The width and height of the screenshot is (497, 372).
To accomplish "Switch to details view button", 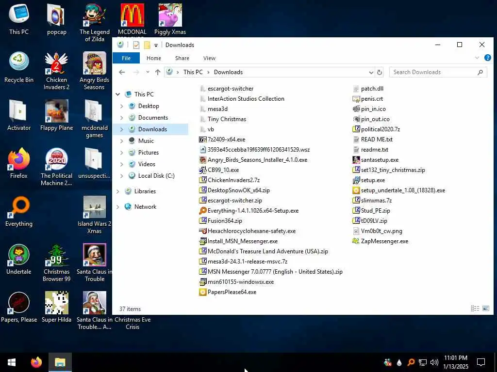I will pyautogui.click(x=475, y=309).
